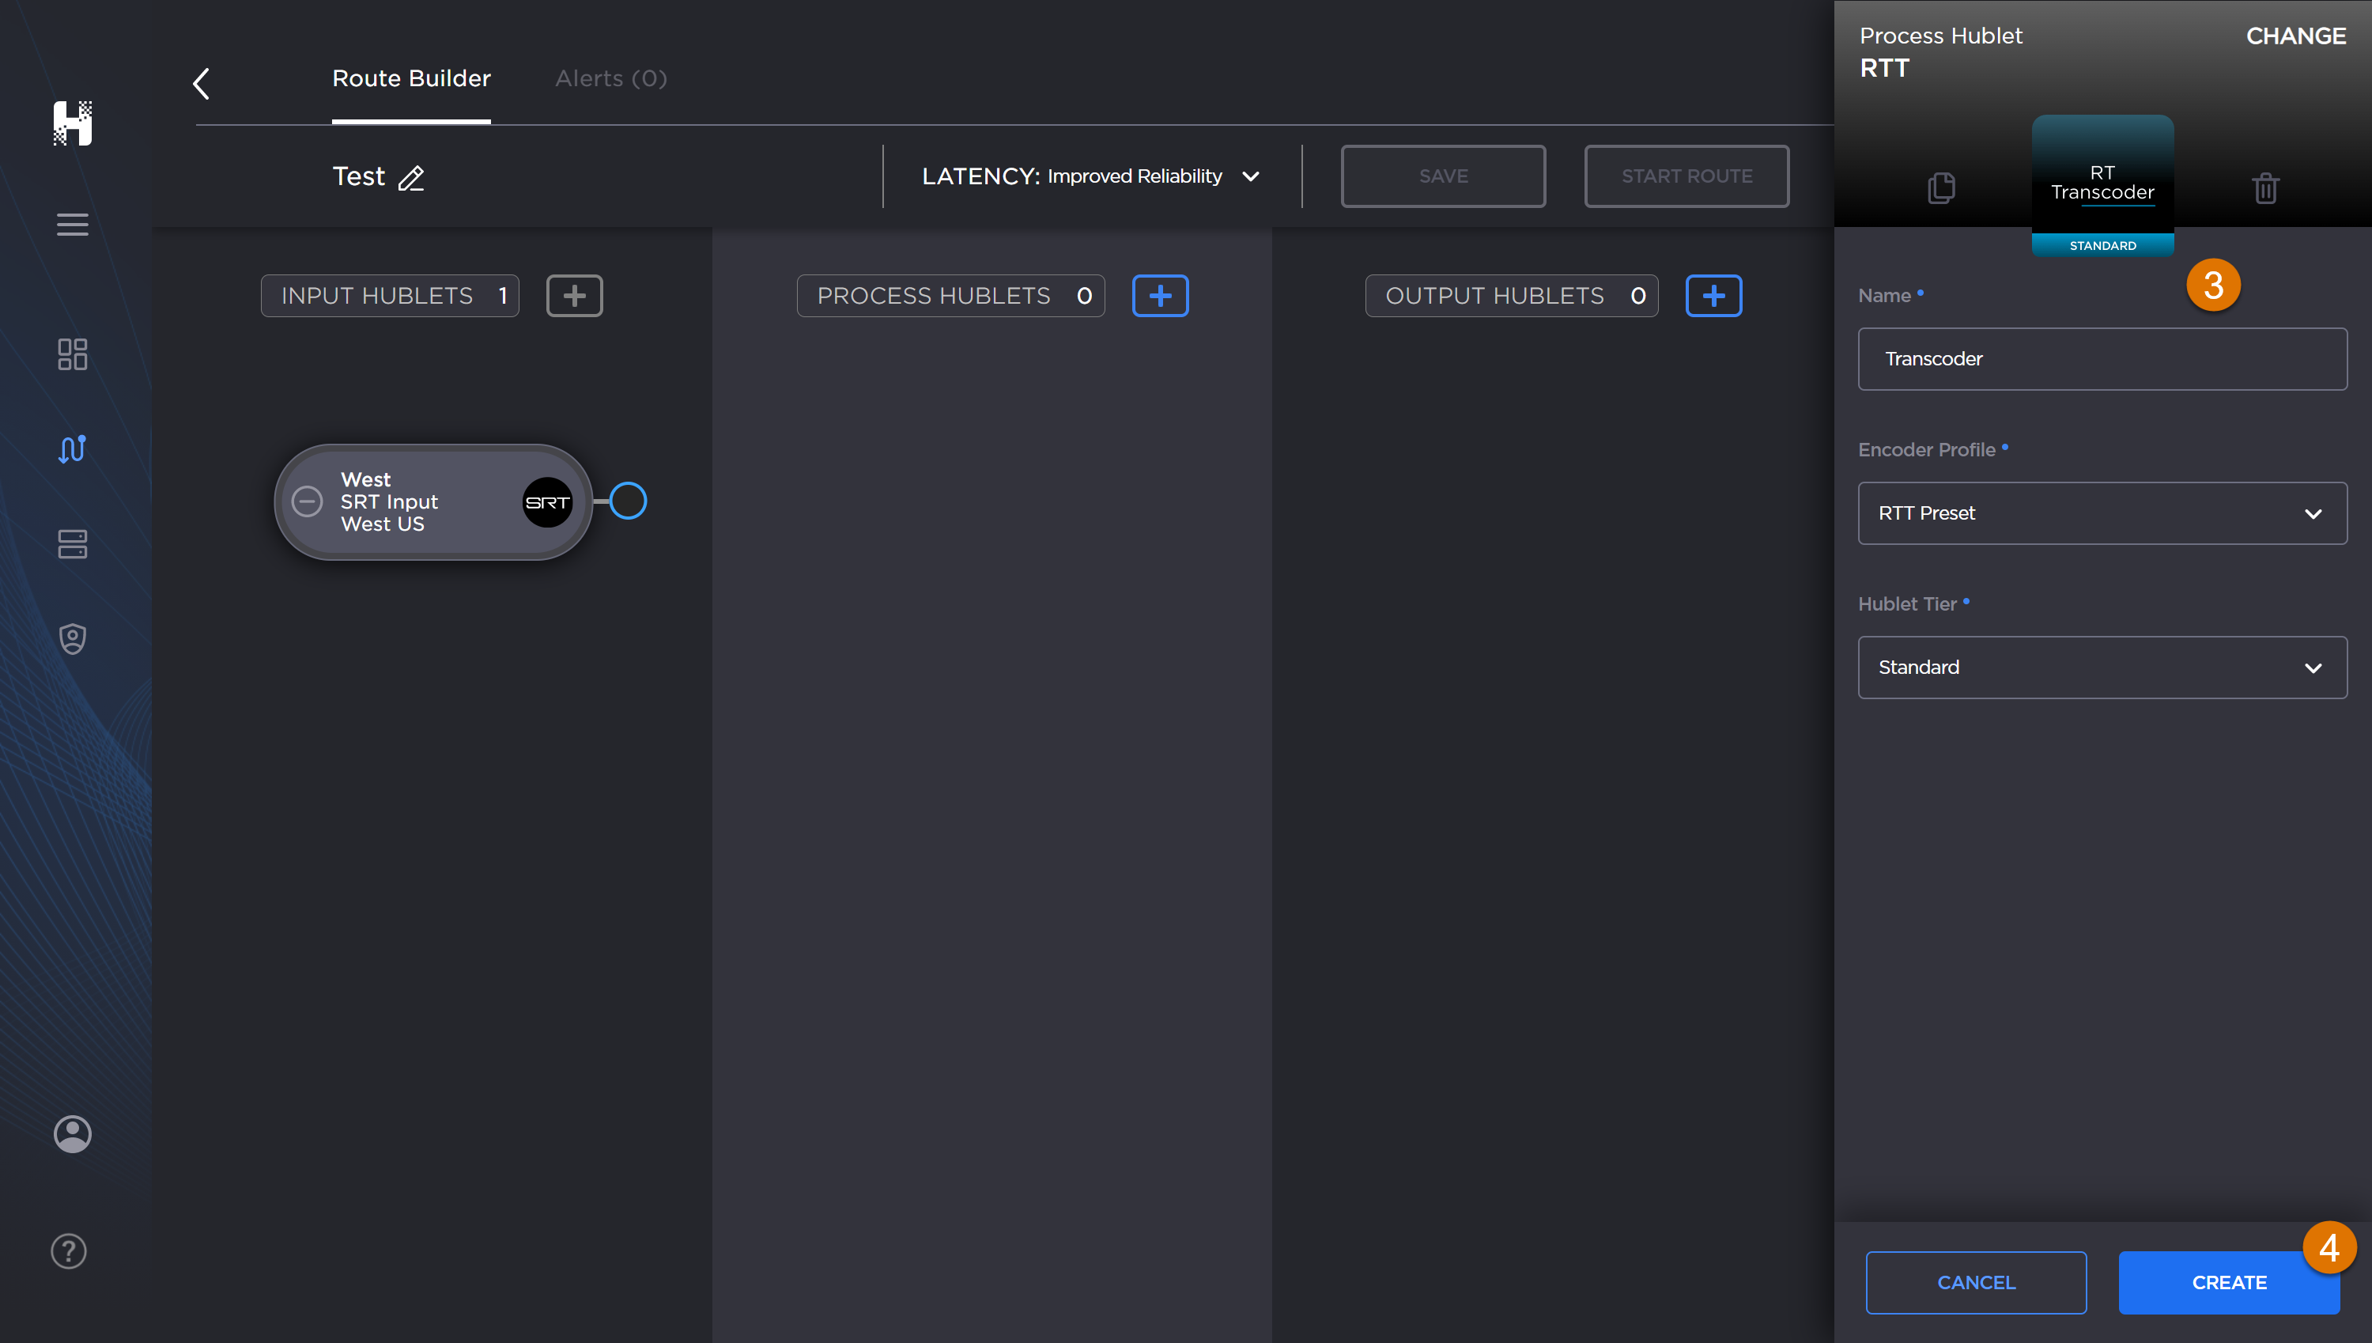
Task: Click the security shield icon in sidebar
Action: 72,638
